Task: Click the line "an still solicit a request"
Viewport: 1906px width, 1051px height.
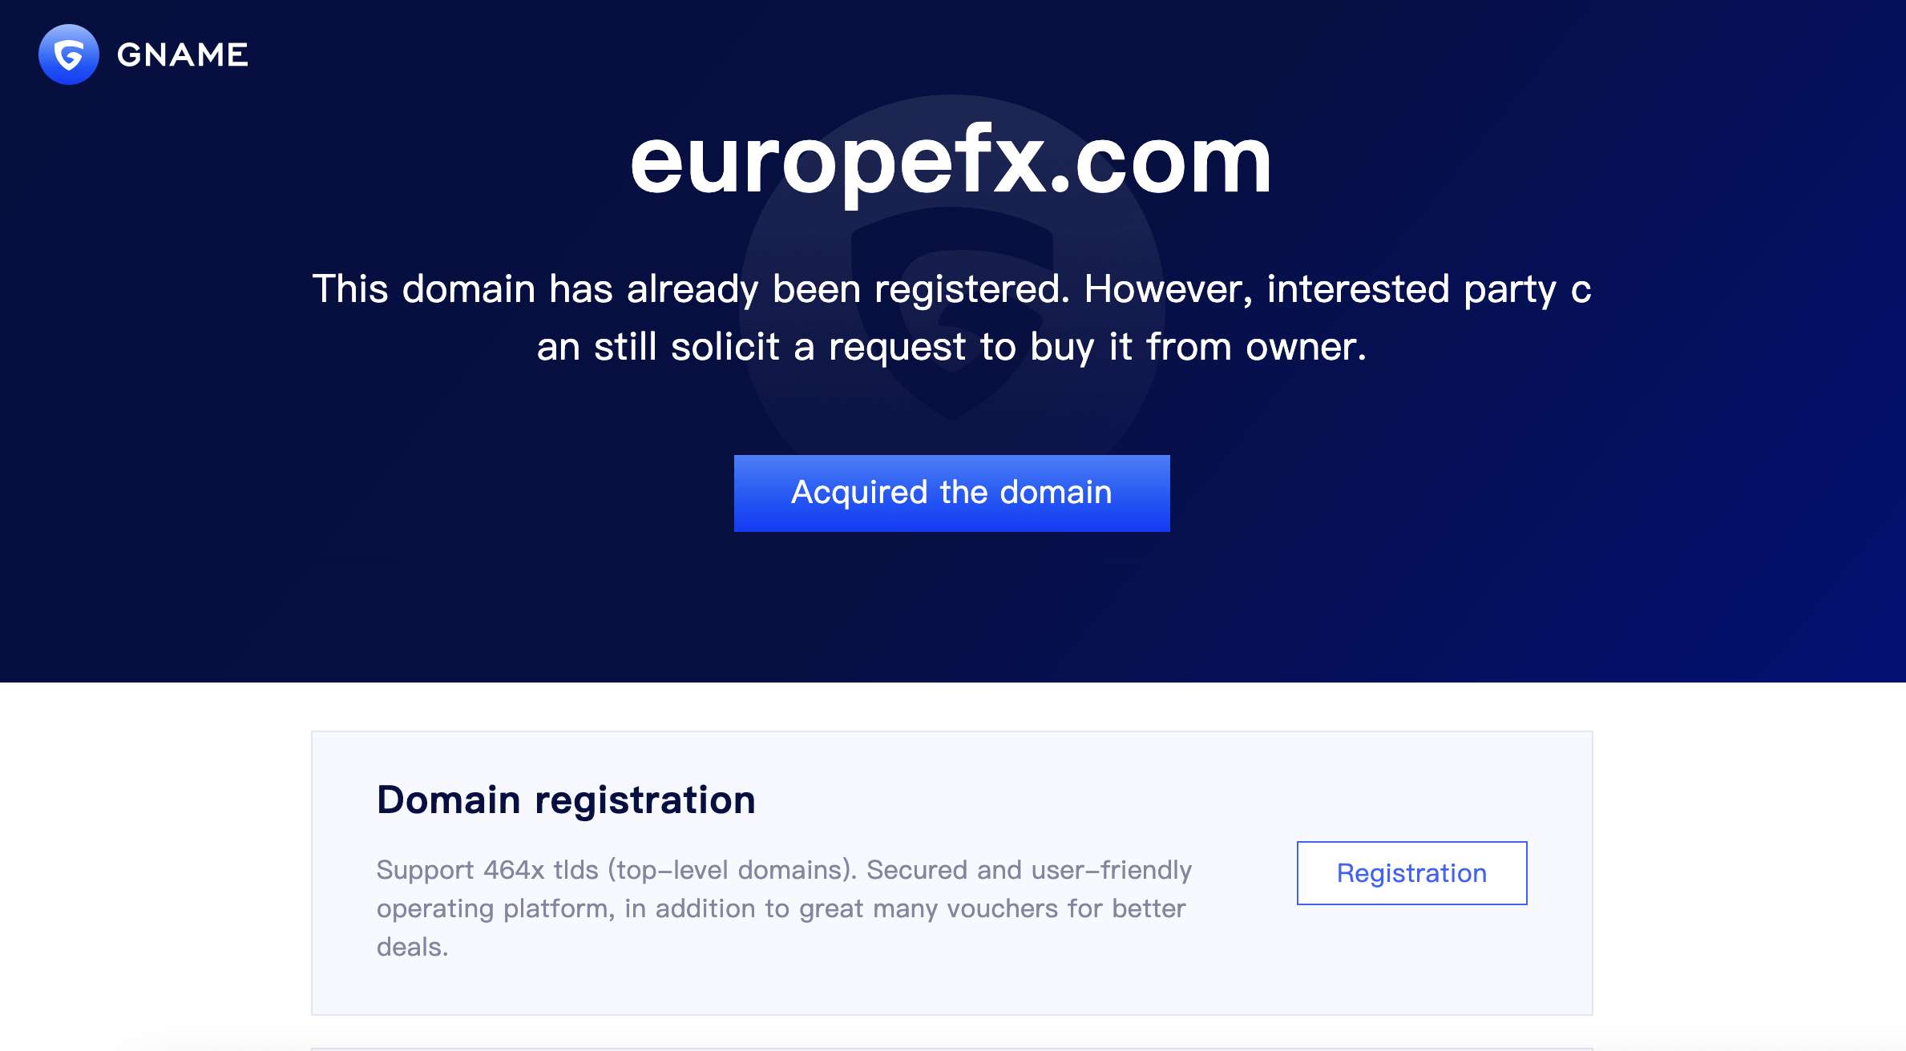Action: [x=951, y=347]
